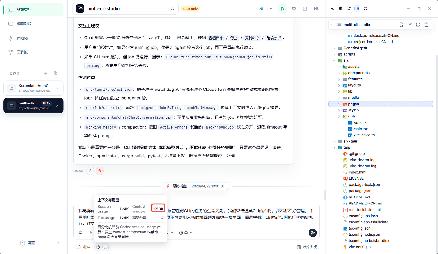Image resolution: width=438 pixels, height=254 pixels.
Task: Open dropdown arrow next to VS Code icon
Action: coord(271,9)
